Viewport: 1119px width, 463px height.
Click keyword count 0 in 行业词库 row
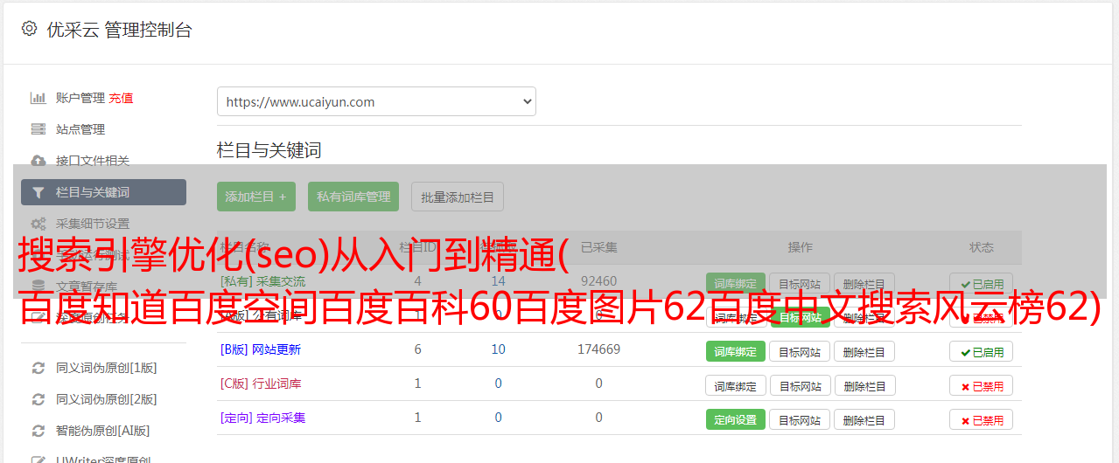pyautogui.click(x=499, y=384)
